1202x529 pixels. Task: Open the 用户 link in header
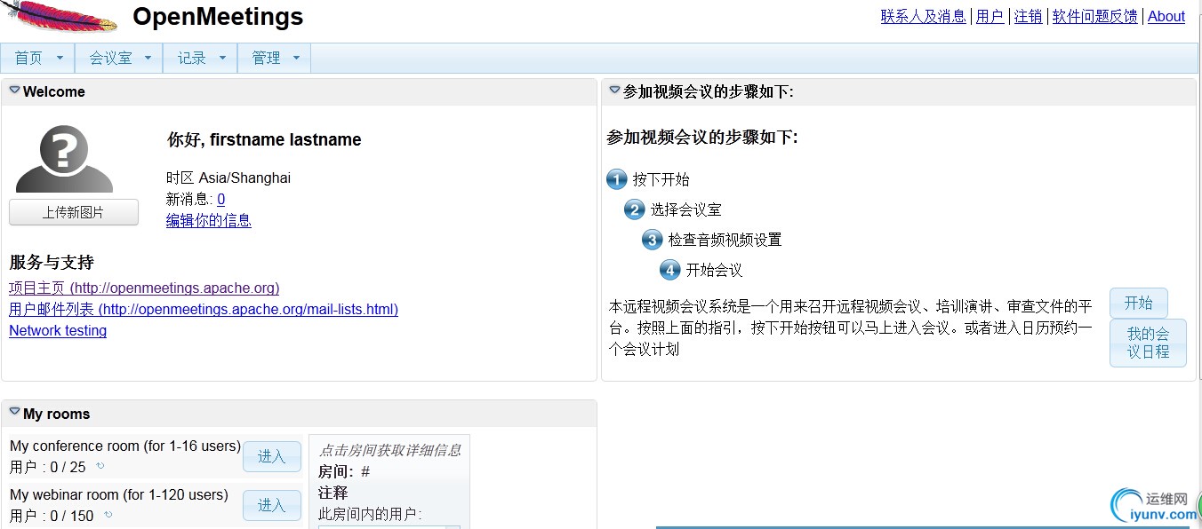pyautogui.click(x=990, y=16)
